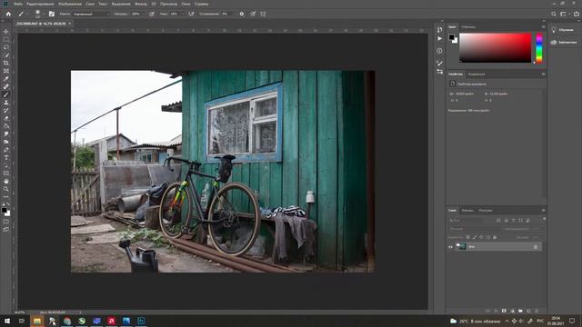Screen dimensions: 582x327
Task: Click the delete layer trash icon
Action: tap(537, 311)
